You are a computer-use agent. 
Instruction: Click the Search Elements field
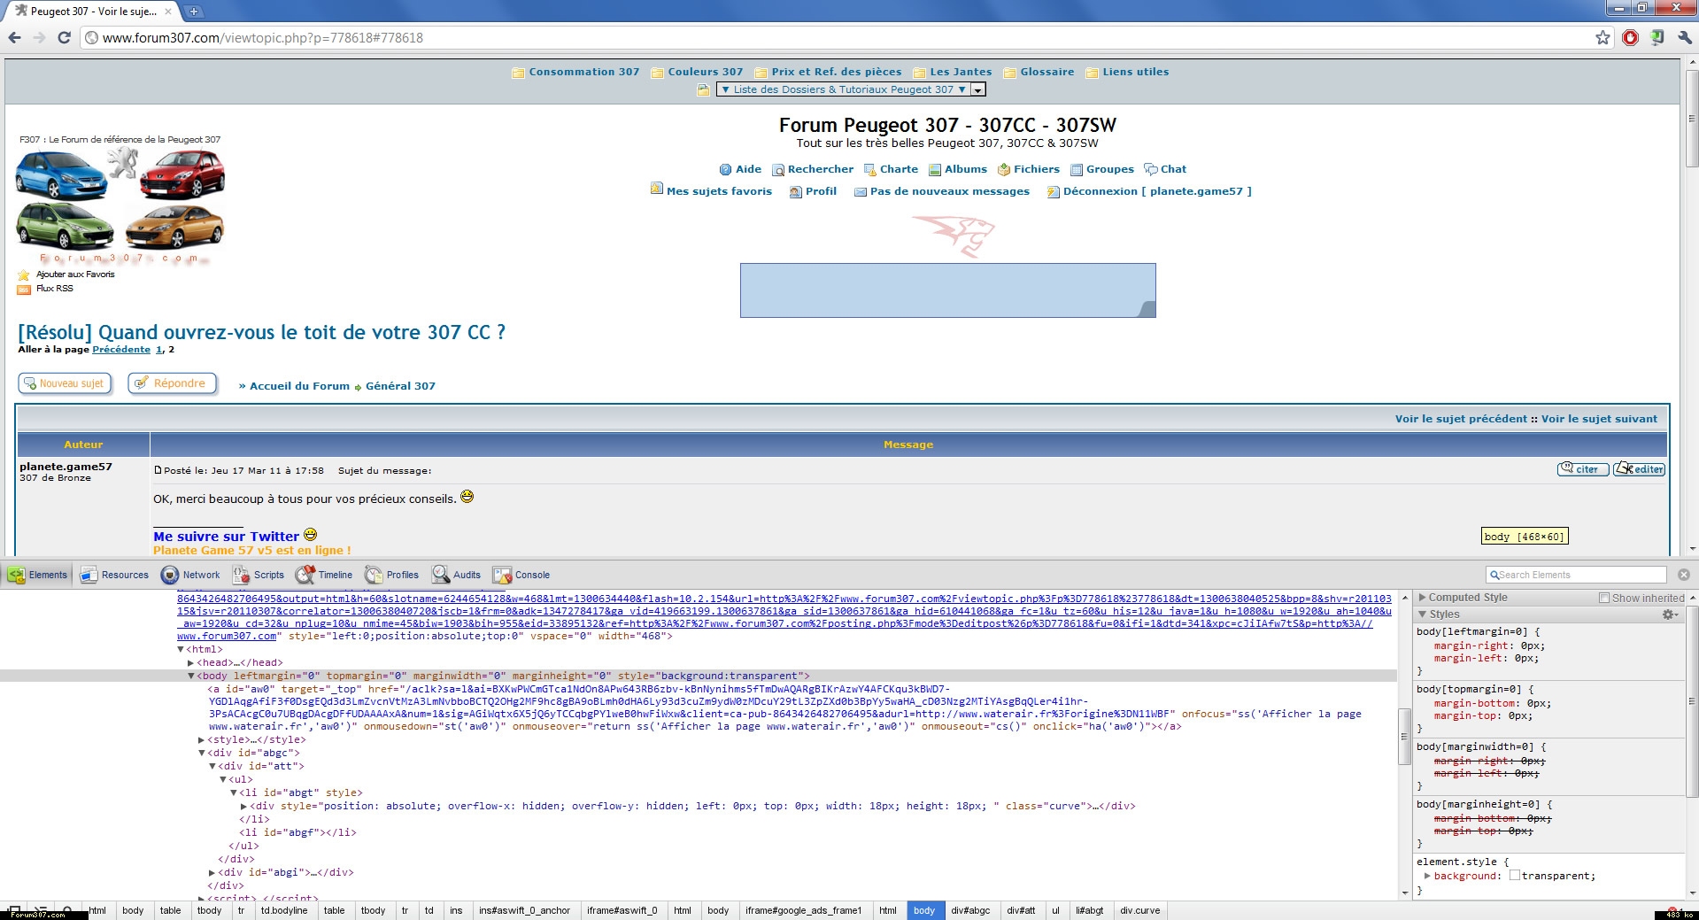(x=1576, y=575)
